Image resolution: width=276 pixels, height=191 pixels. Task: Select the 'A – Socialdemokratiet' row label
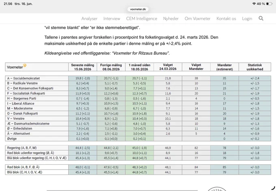coord(24,78)
